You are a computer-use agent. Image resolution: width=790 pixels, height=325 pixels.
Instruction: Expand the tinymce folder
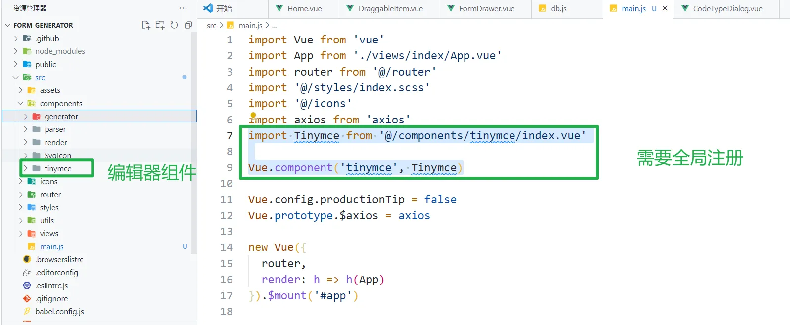pos(58,169)
